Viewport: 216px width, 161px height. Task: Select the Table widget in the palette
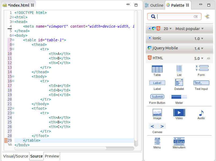157,69
